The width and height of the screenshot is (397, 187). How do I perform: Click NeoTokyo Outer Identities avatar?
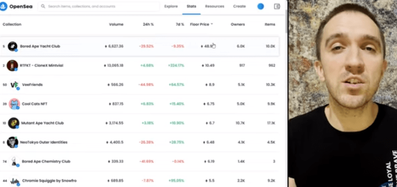point(12,142)
